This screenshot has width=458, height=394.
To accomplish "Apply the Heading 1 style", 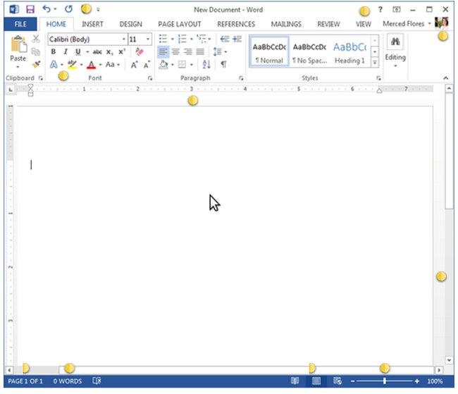I will pos(350,51).
